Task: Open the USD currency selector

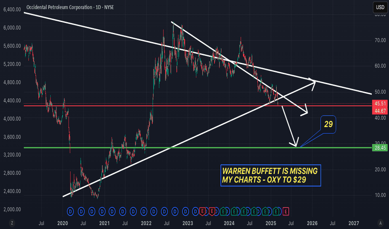Action: 380,7
